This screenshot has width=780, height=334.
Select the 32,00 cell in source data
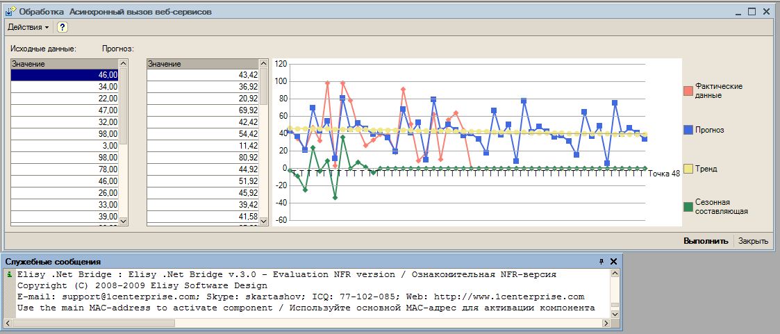(x=65, y=122)
